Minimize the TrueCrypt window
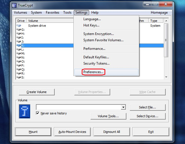 click(x=147, y=4)
